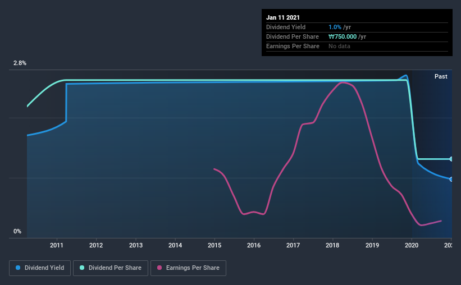
Task: Click the 2013 x-axis label
Action: click(x=136, y=245)
